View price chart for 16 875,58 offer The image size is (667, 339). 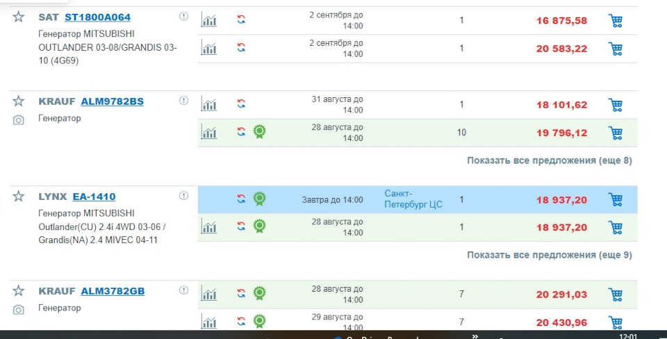[209, 21]
